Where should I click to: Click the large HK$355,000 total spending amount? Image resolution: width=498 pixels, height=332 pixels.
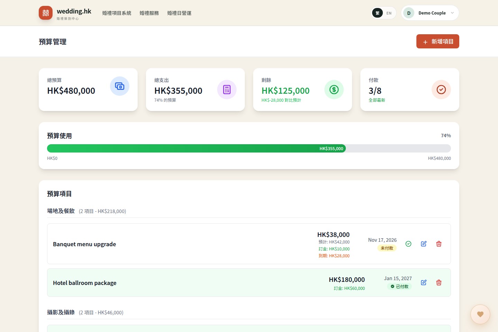pyautogui.click(x=178, y=91)
